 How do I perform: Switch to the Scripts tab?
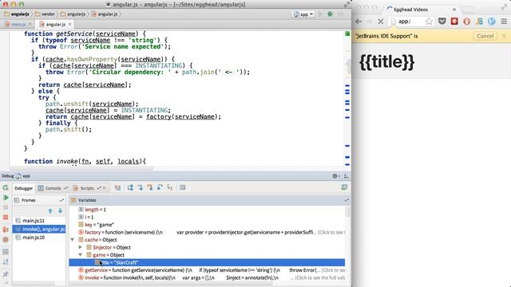point(86,188)
